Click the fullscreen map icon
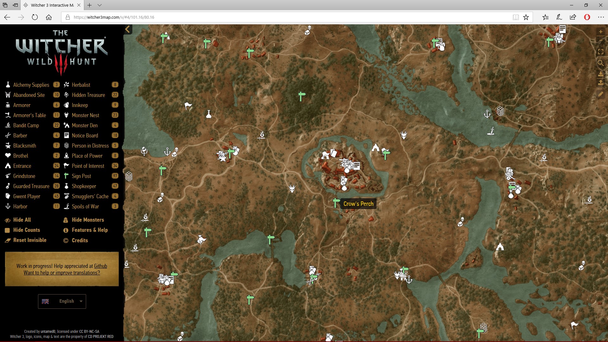 pos(600,52)
